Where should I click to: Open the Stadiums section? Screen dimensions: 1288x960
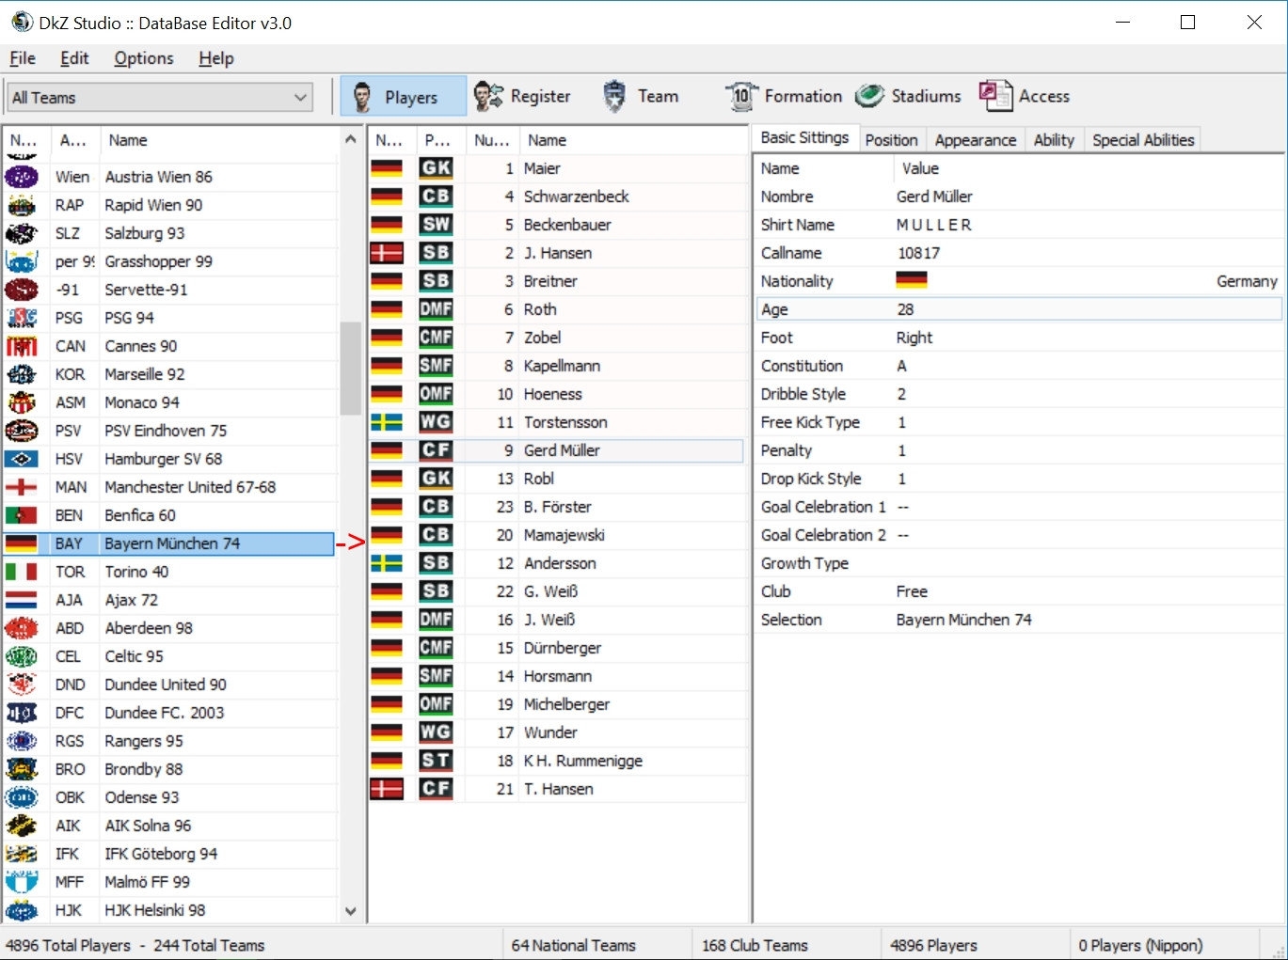[909, 96]
